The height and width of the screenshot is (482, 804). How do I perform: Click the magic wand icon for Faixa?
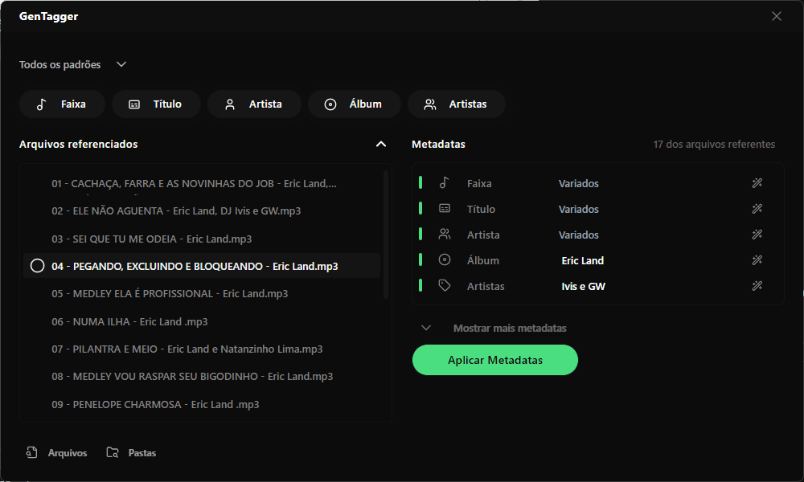point(757,183)
